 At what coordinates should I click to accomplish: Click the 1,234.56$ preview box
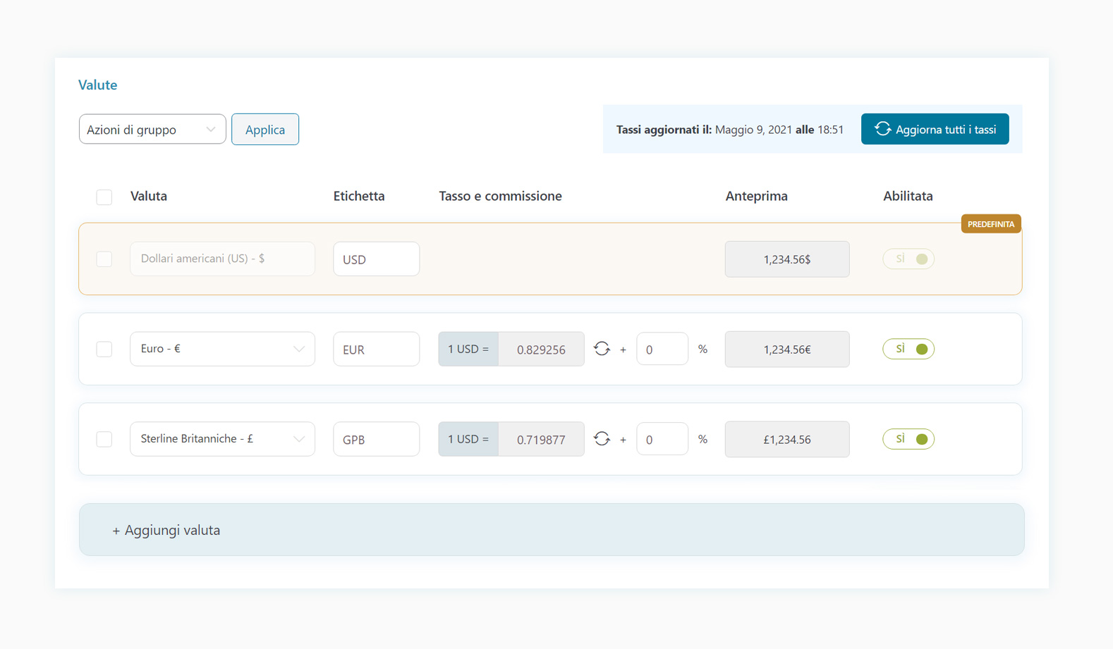787,259
